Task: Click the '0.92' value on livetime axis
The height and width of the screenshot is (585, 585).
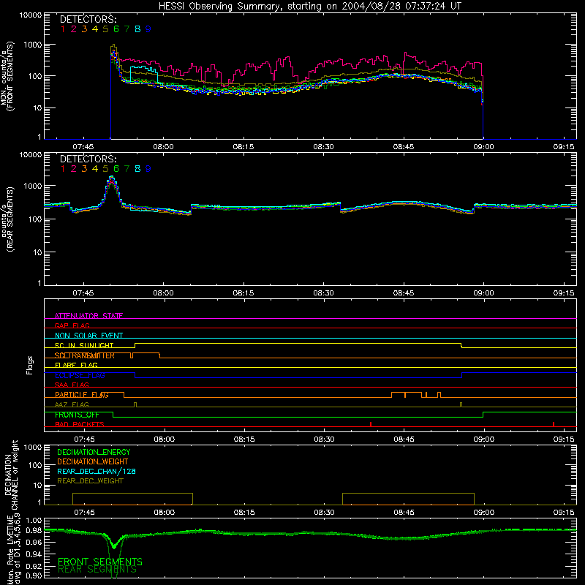Action: click(34, 566)
